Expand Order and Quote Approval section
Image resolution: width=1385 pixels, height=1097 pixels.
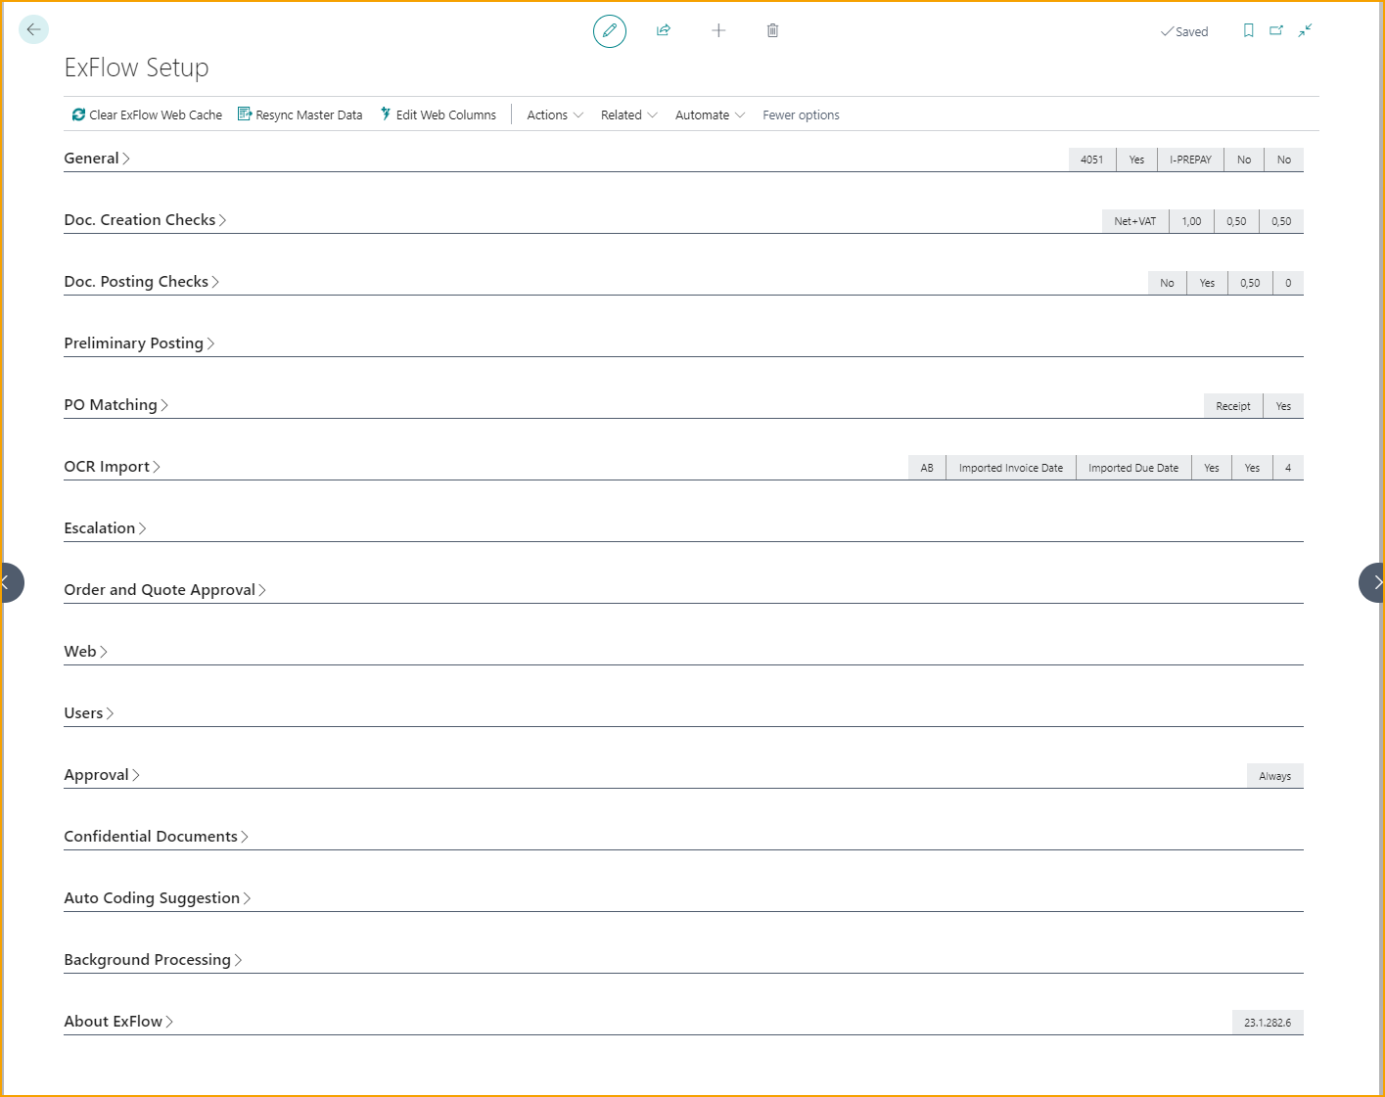click(165, 589)
